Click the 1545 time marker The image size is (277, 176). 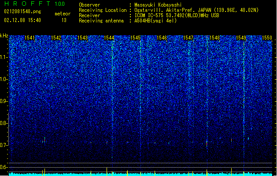[135, 38]
